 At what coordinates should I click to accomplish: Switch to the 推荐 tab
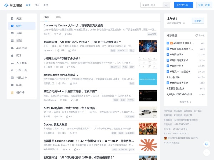tap(46, 17)
